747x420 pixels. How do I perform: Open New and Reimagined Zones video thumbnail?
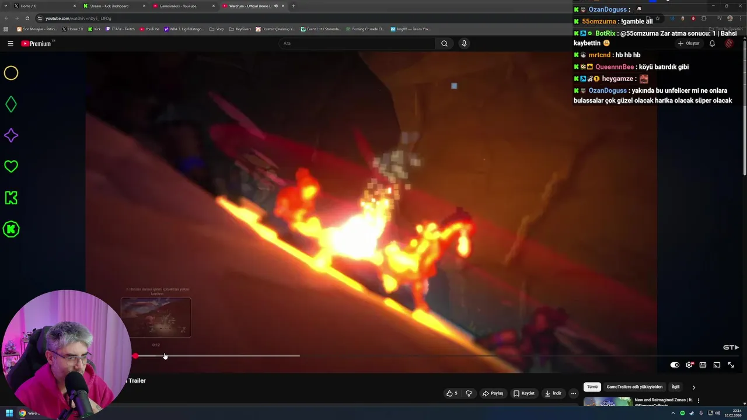(x=608, y=401)
